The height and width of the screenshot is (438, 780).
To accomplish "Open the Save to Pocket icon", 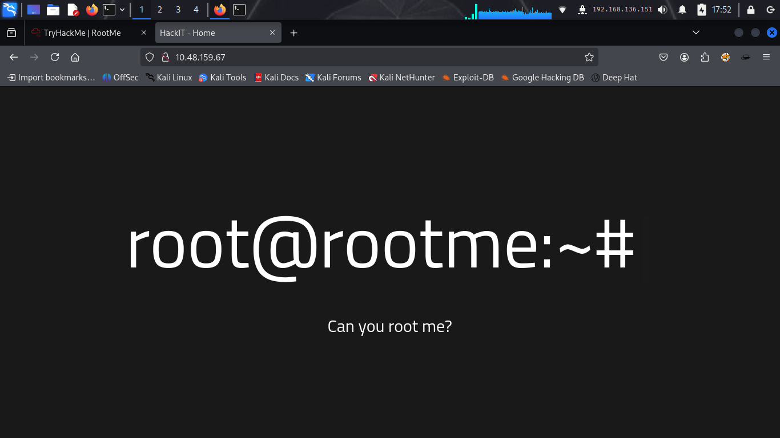I will pyautogui.click(x=664, y=57).
